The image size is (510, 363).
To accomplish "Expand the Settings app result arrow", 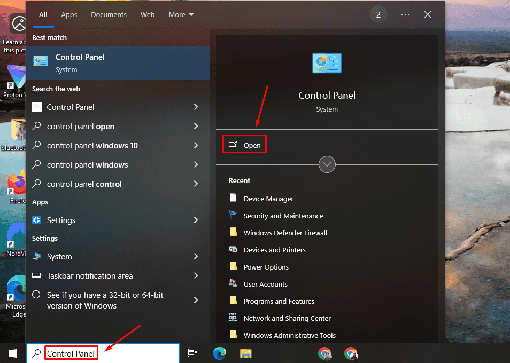I will [196, 220].
